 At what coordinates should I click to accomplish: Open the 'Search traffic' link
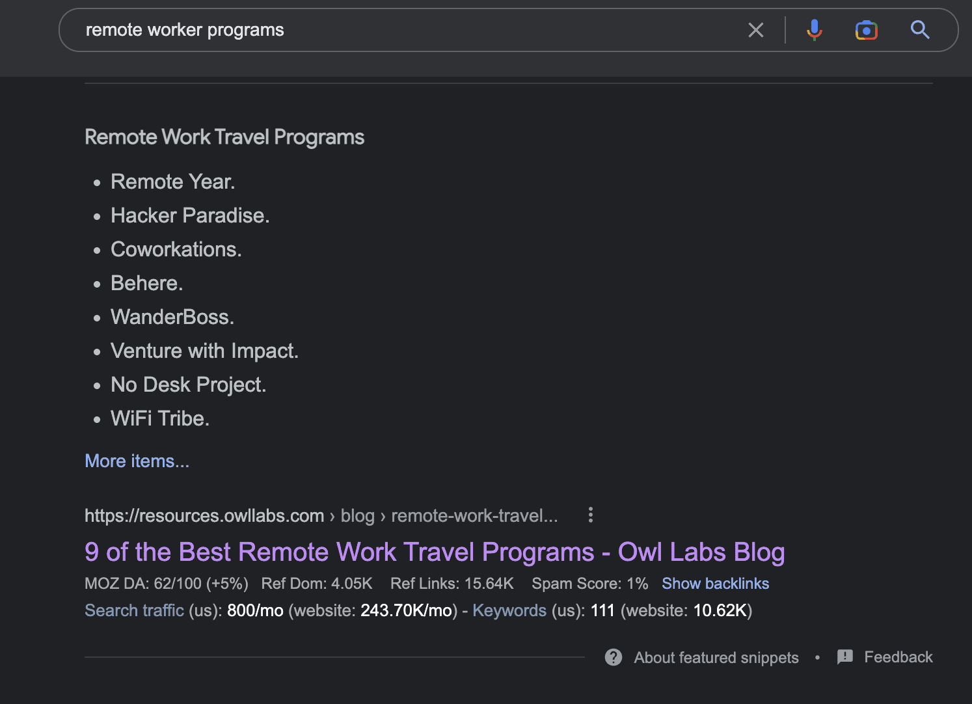click(134, 610)
